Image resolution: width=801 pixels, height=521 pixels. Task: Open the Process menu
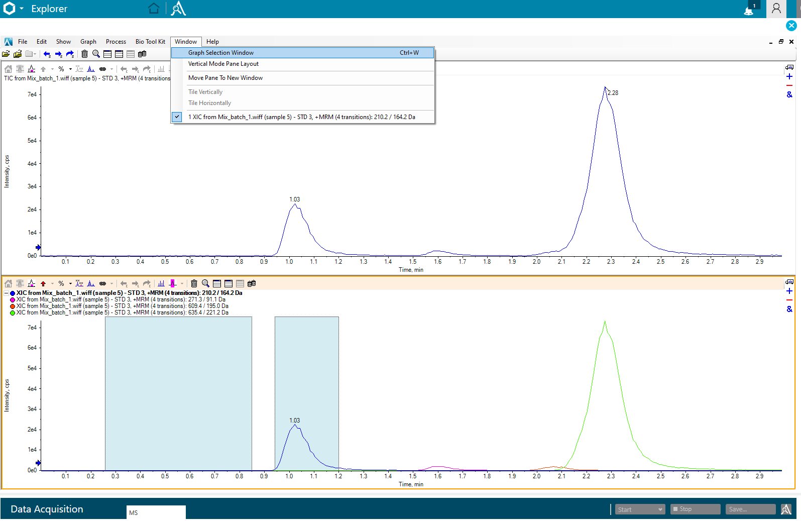pos(116,42)
